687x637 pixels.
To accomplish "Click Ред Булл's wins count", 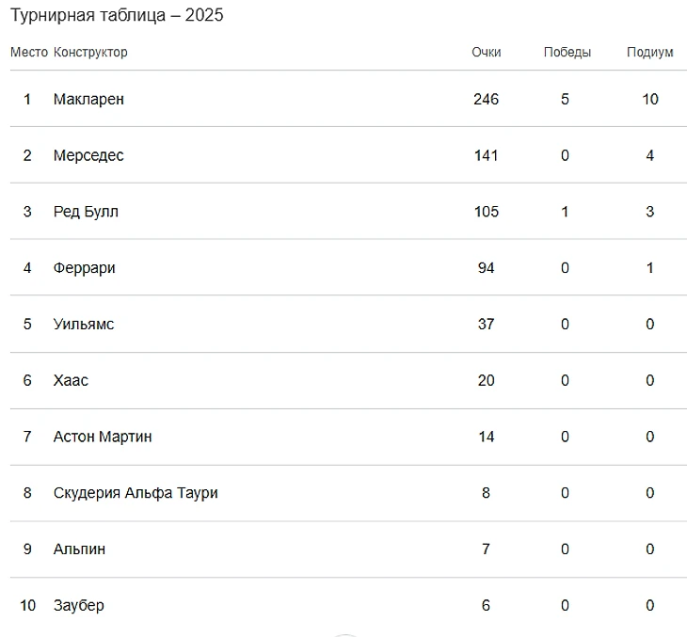I will [565, 212].
